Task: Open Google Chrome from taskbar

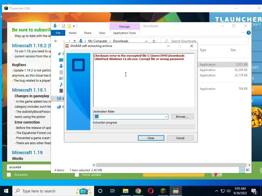Action: pos(138,191)
